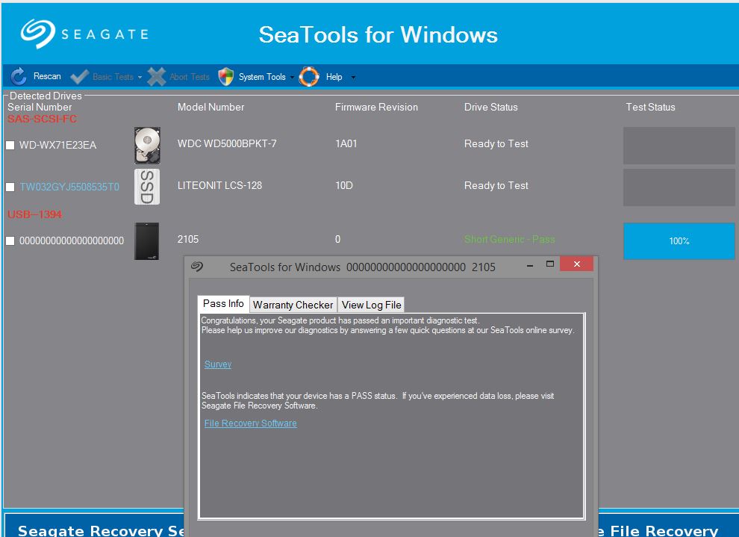This screenshot has width=739, height=537.
Task: Click the SAS-SCSI-FC group label
Action: click(42, 119)
